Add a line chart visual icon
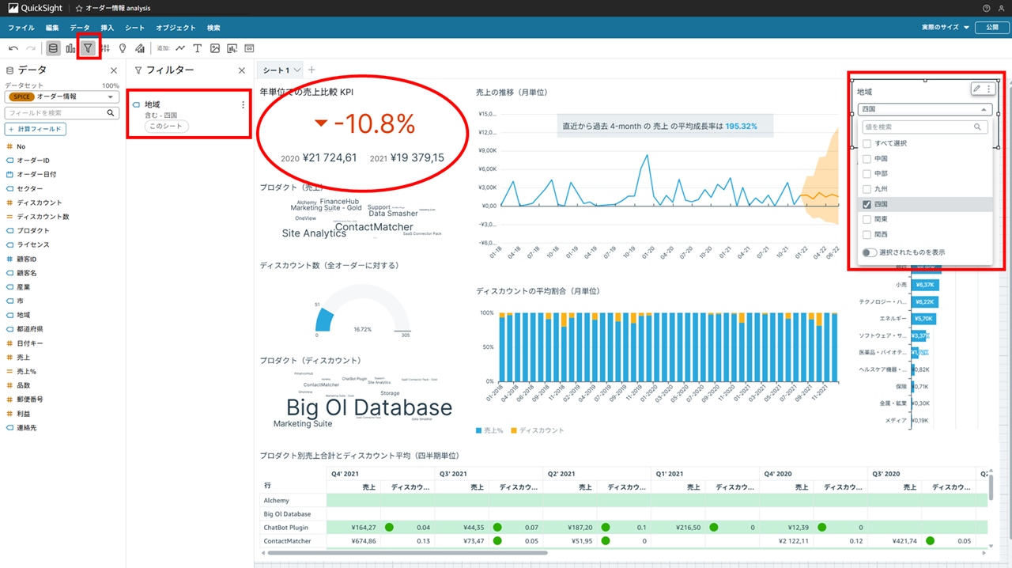The image size is (1012, 568). point(180,48)
